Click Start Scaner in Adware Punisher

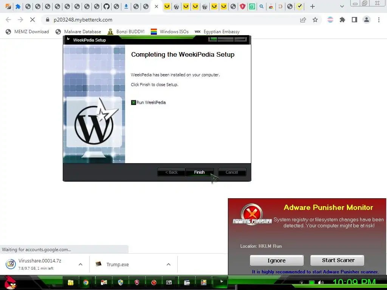tap(337, 261)
